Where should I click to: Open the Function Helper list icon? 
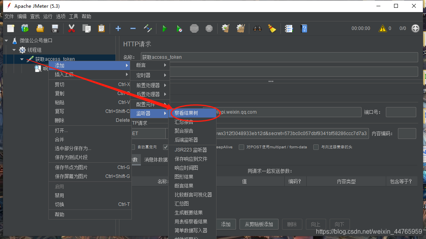pos(289,28)
